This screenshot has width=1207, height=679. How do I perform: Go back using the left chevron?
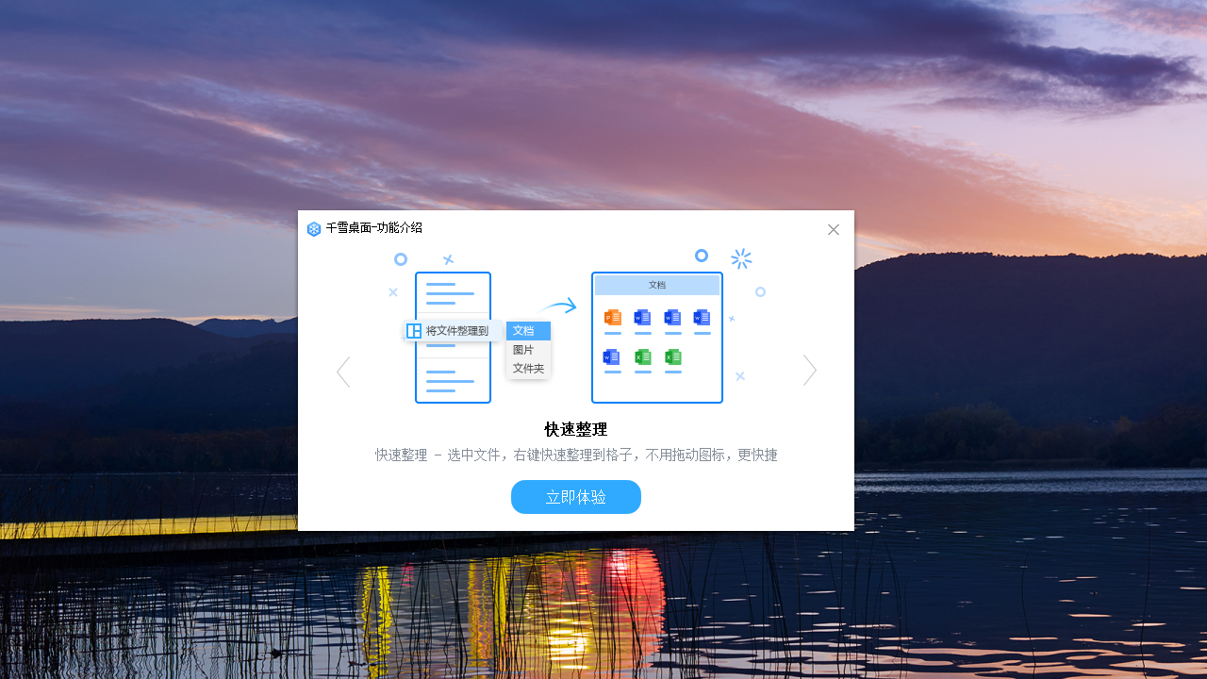click(x=343, y=372)
